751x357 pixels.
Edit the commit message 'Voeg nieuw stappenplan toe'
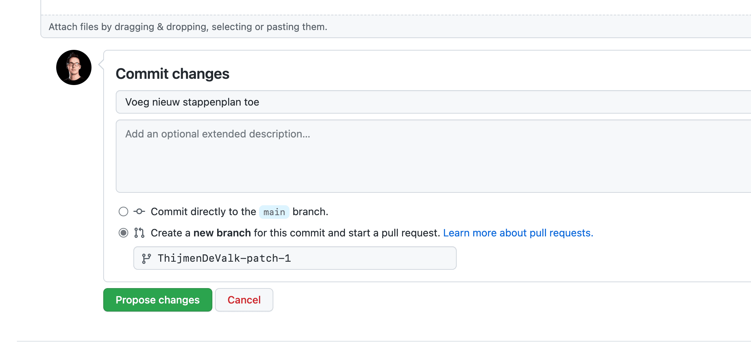pyautogui.click(x=434, y=102)
